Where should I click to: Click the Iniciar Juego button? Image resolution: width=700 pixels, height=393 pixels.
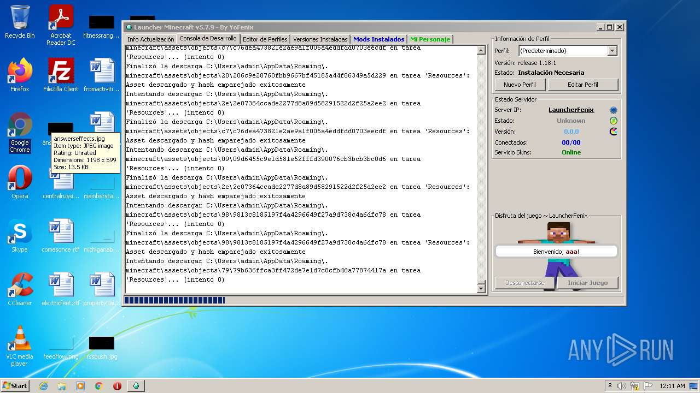(588, 283)
